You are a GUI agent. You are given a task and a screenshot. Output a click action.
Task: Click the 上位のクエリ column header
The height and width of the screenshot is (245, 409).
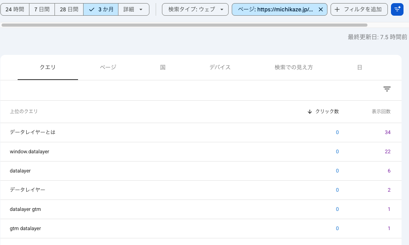[24, 112]
